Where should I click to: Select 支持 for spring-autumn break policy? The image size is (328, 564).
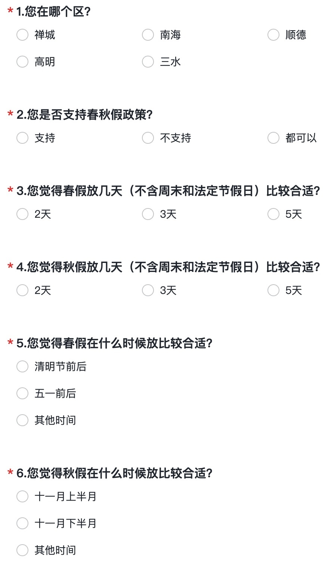(x=22, y=138)
